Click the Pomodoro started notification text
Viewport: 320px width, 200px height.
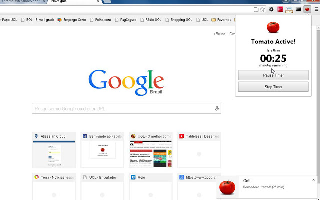pyautogui.click(x=264, y=187)
